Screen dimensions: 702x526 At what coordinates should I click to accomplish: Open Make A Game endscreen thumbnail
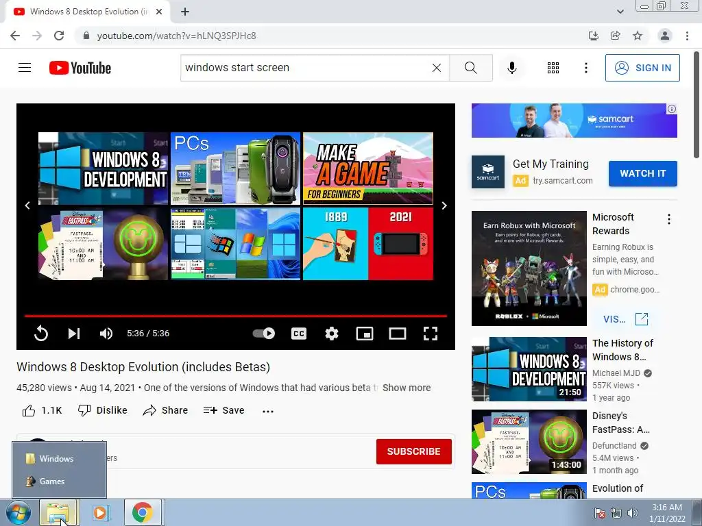point(368,168)
